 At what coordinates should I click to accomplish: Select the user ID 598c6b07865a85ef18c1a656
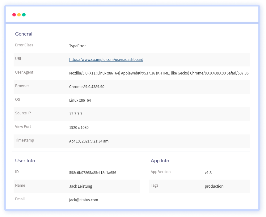(x=92, y=173)
